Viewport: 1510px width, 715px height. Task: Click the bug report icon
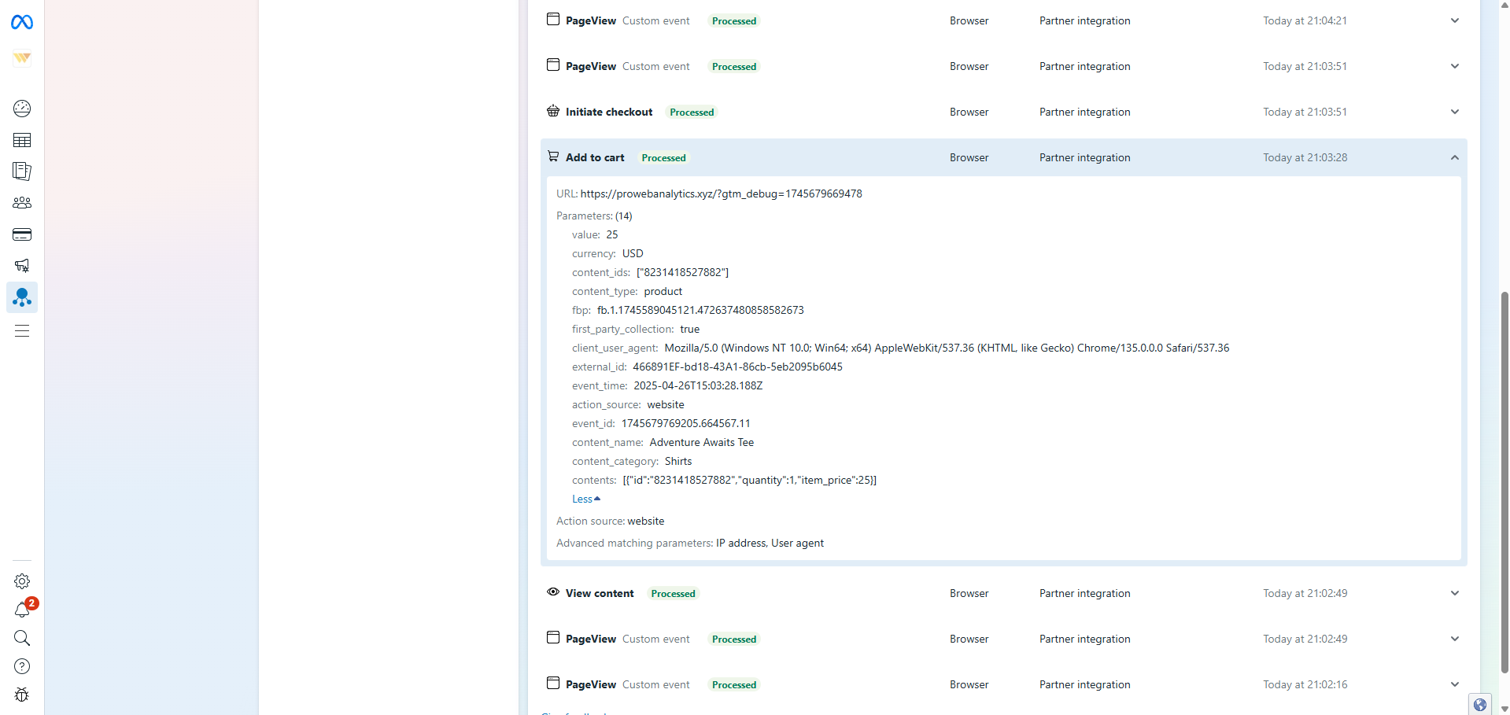pyautogui.click(x=22, y=695)
